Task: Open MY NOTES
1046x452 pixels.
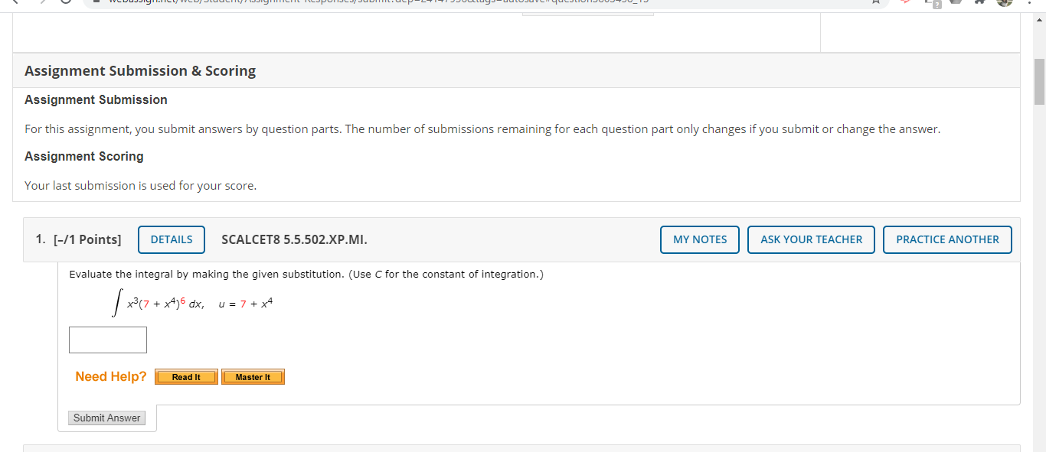Action: click(699, 239)
